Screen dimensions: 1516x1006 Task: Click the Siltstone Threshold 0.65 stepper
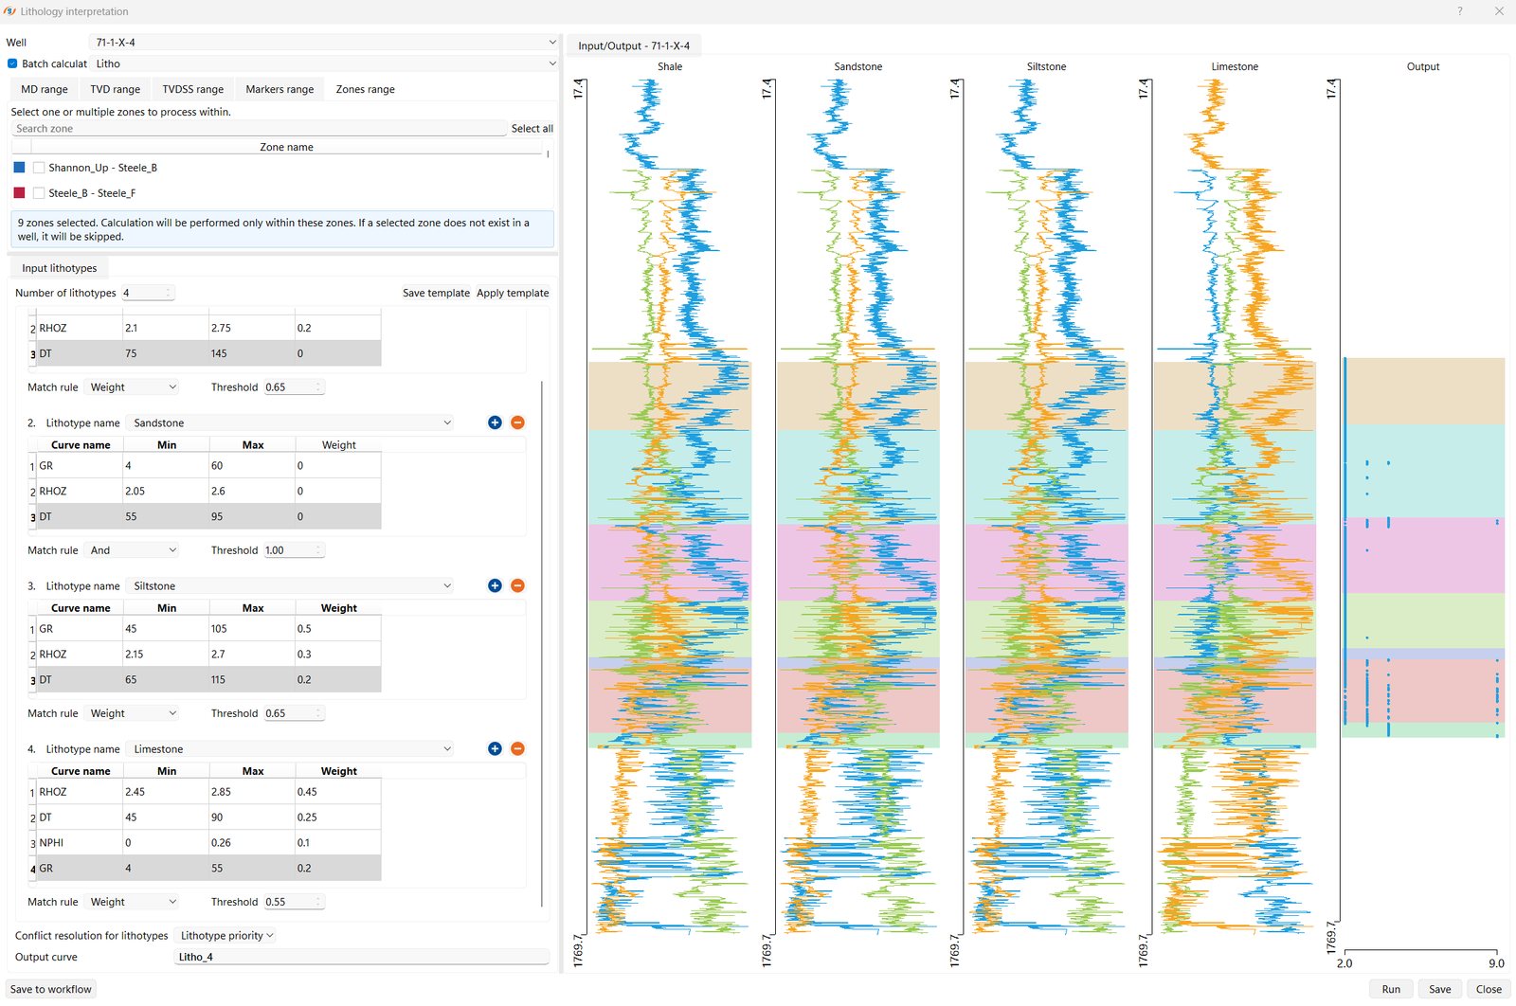tap(294, 713)
